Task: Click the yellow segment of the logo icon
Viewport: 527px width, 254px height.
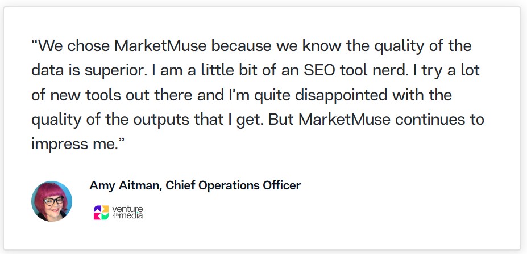Action: pos(105,209)
